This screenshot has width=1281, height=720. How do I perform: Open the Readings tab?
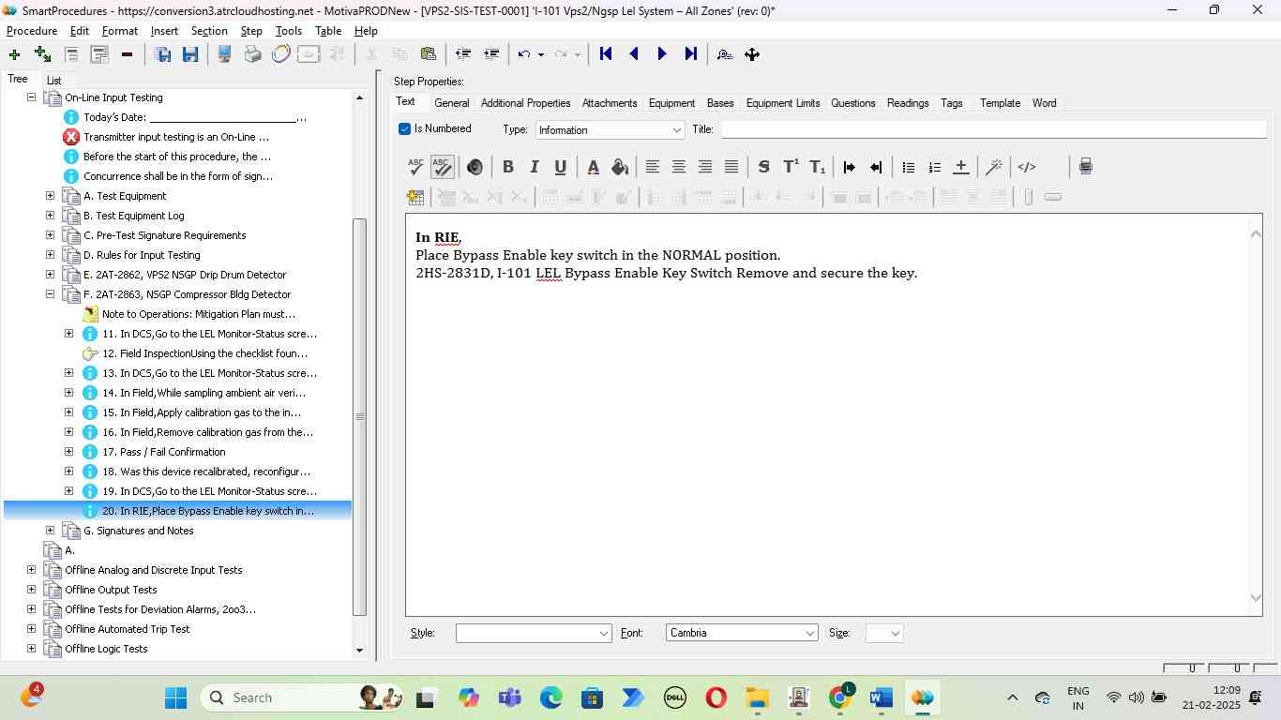[908, 103]
